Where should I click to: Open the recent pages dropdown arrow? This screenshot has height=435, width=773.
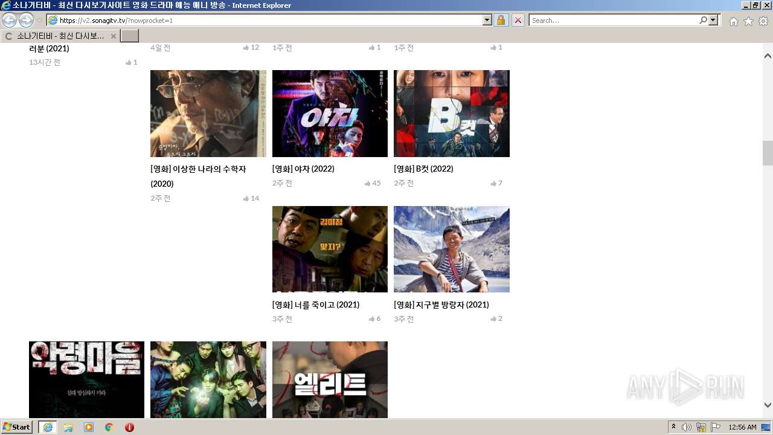point(39,21)
